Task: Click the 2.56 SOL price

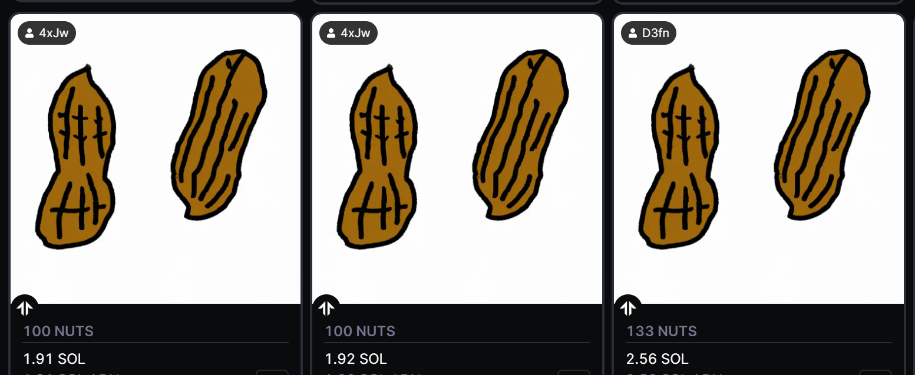Action: click(x=658, y=359)
